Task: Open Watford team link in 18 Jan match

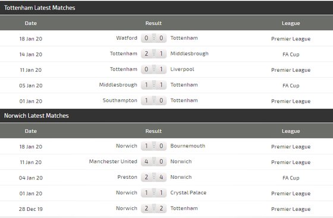Action: [x=127, y=38]
